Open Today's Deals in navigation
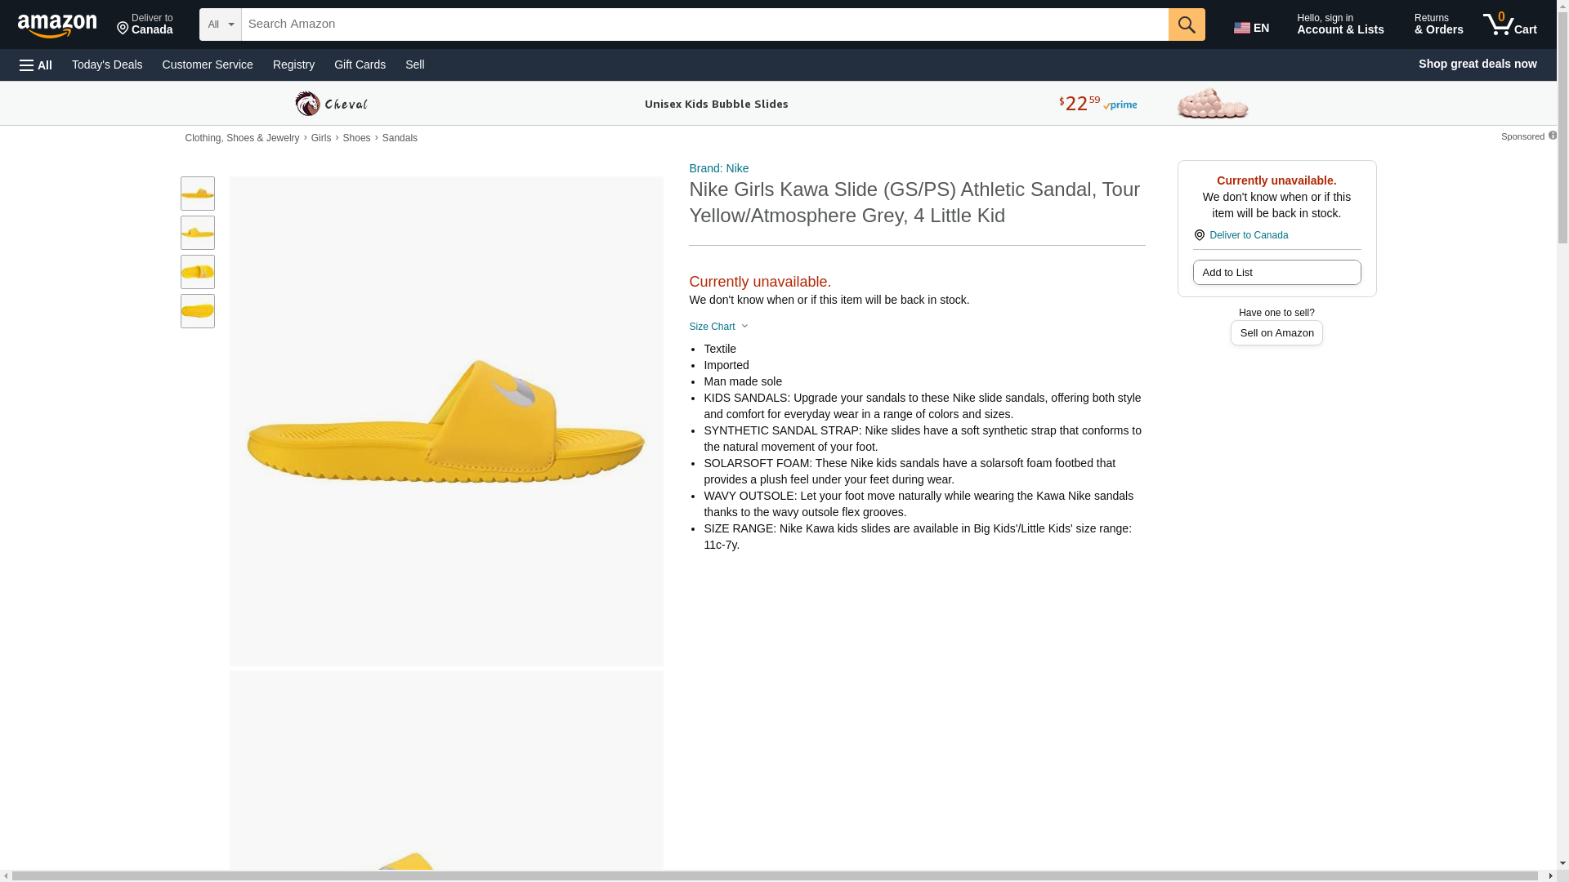1569x882 pixels. coord(107,65)
